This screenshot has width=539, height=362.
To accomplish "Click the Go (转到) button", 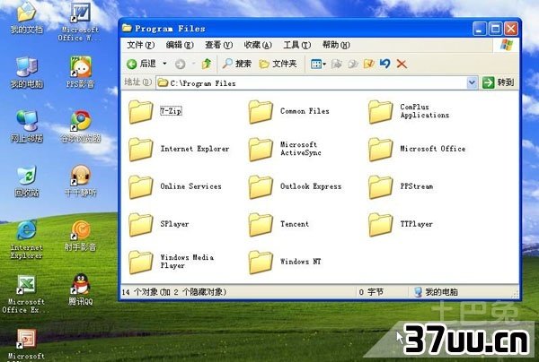I will coord(499,82).
